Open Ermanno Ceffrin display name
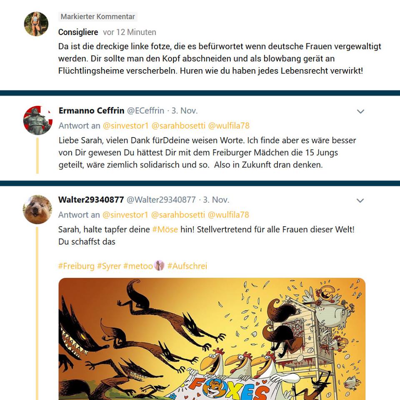 [x=91, y=110]
